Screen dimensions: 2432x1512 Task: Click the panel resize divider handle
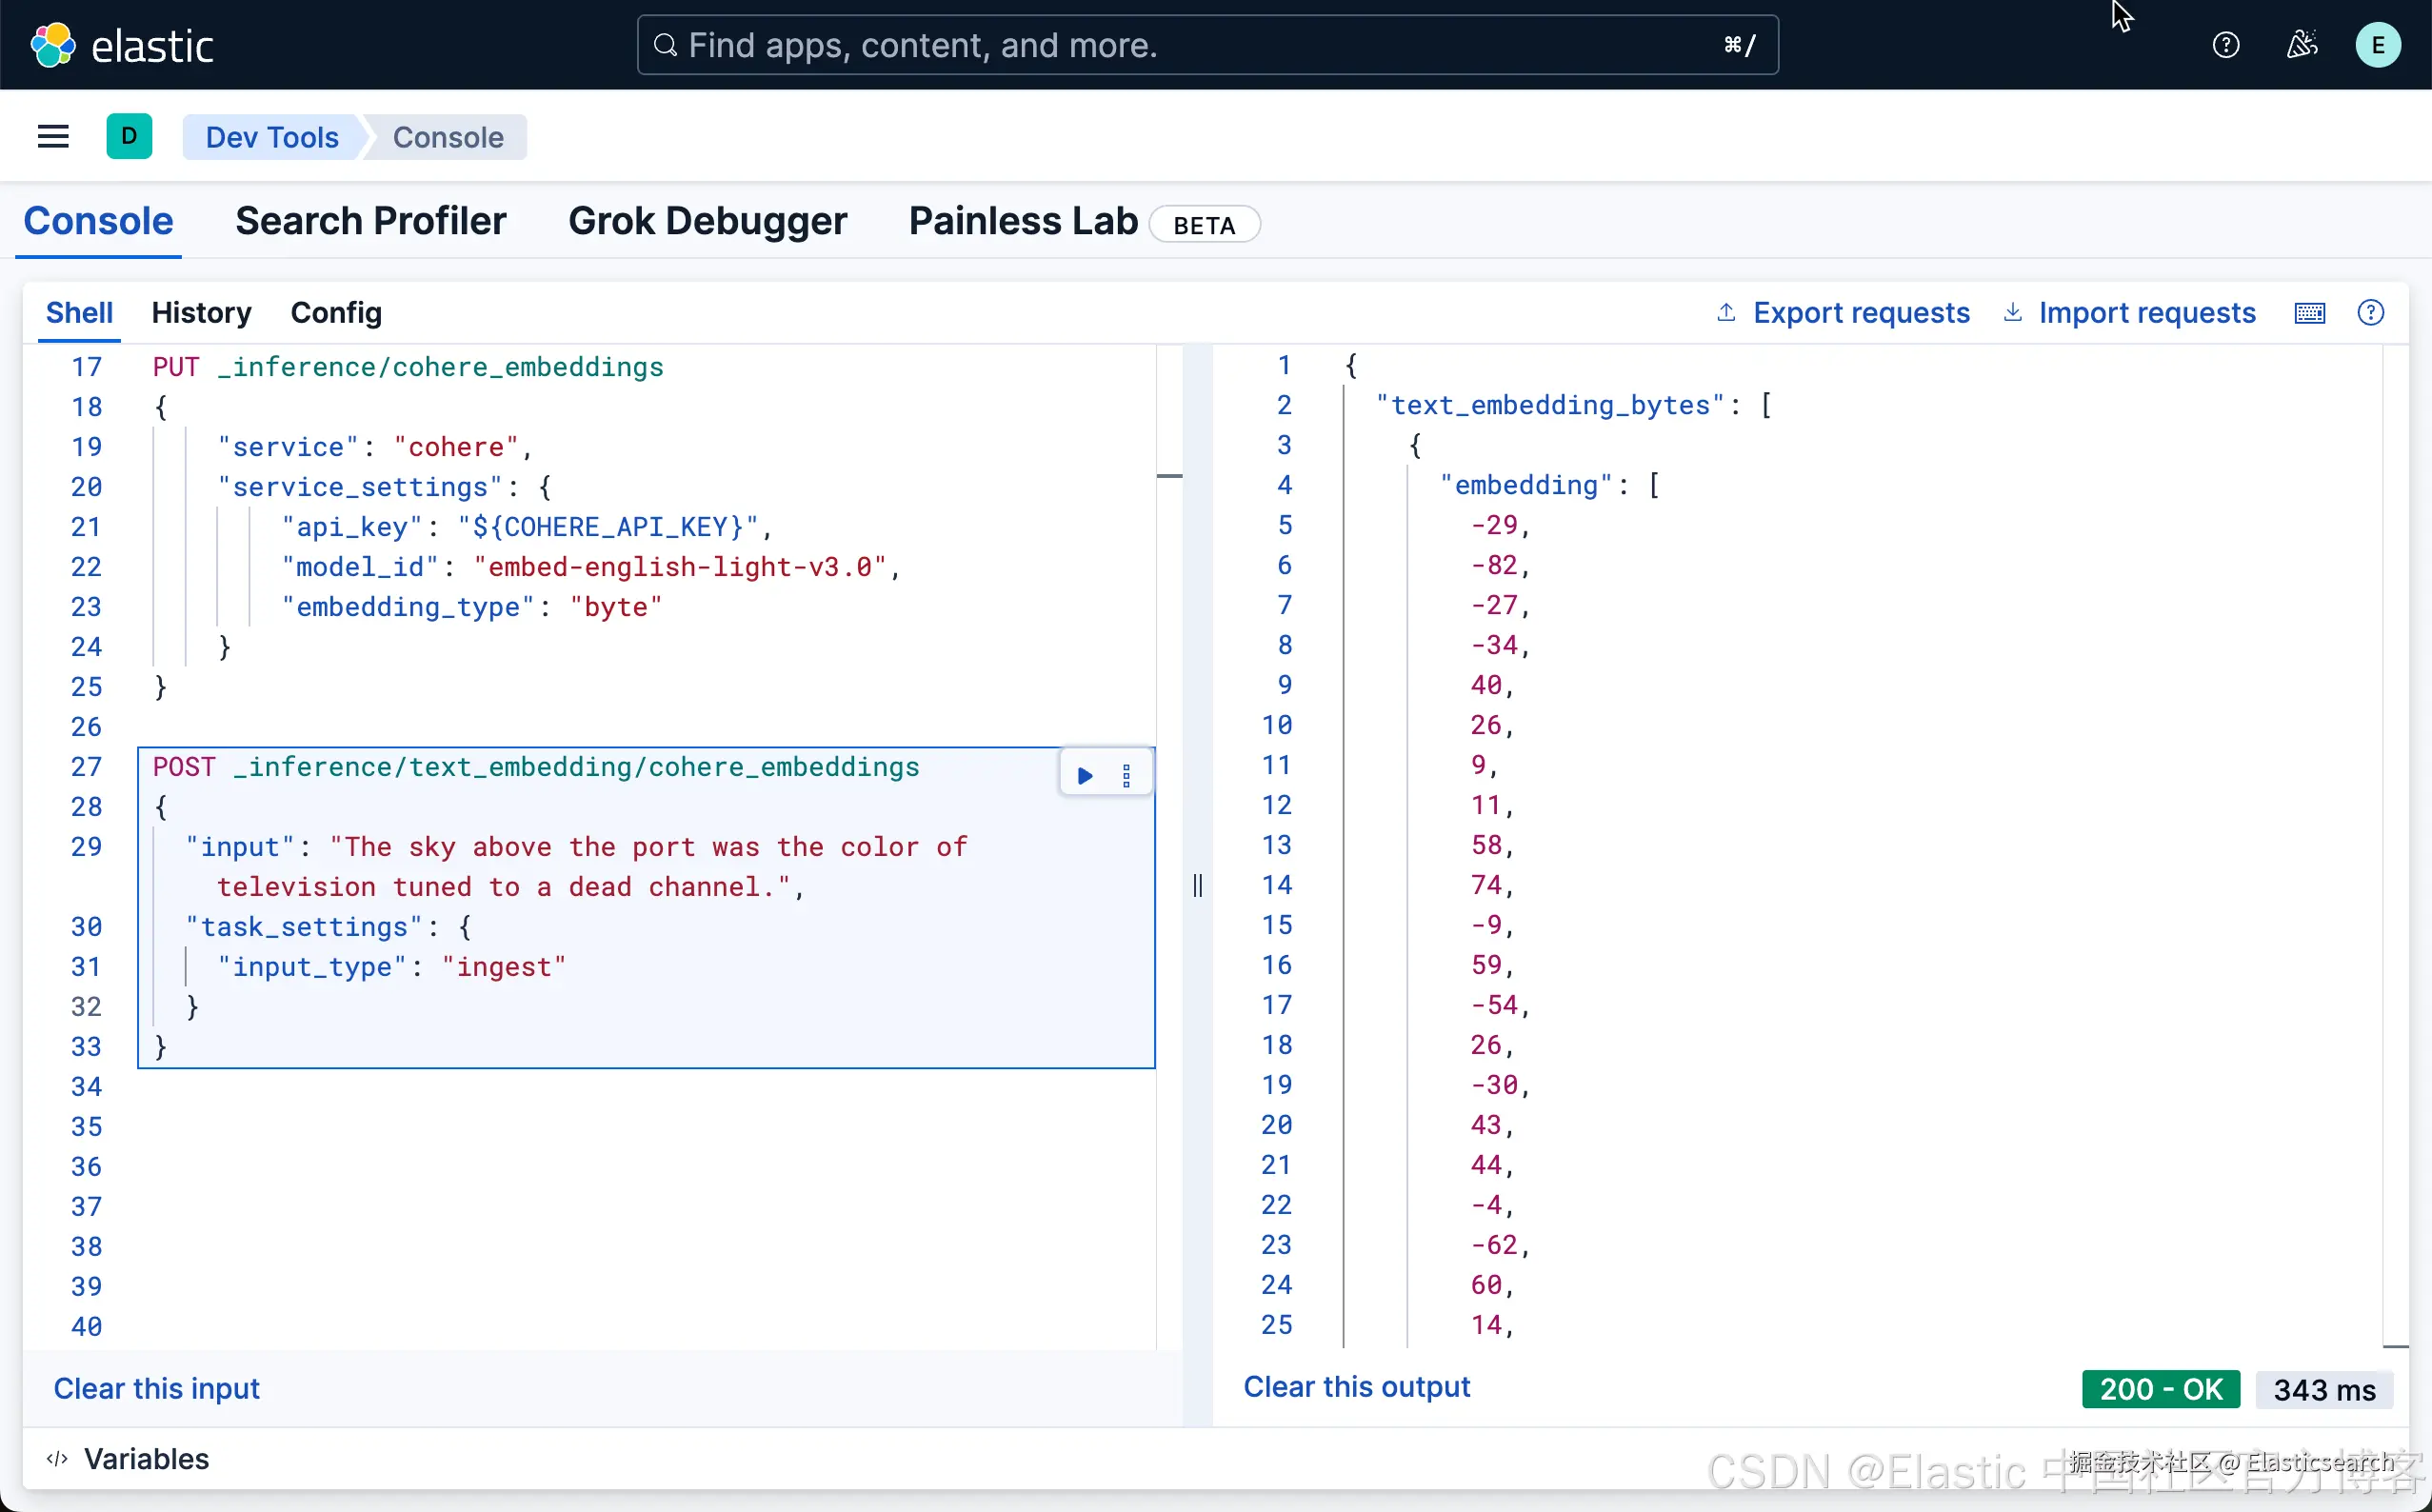(1197, 885)
